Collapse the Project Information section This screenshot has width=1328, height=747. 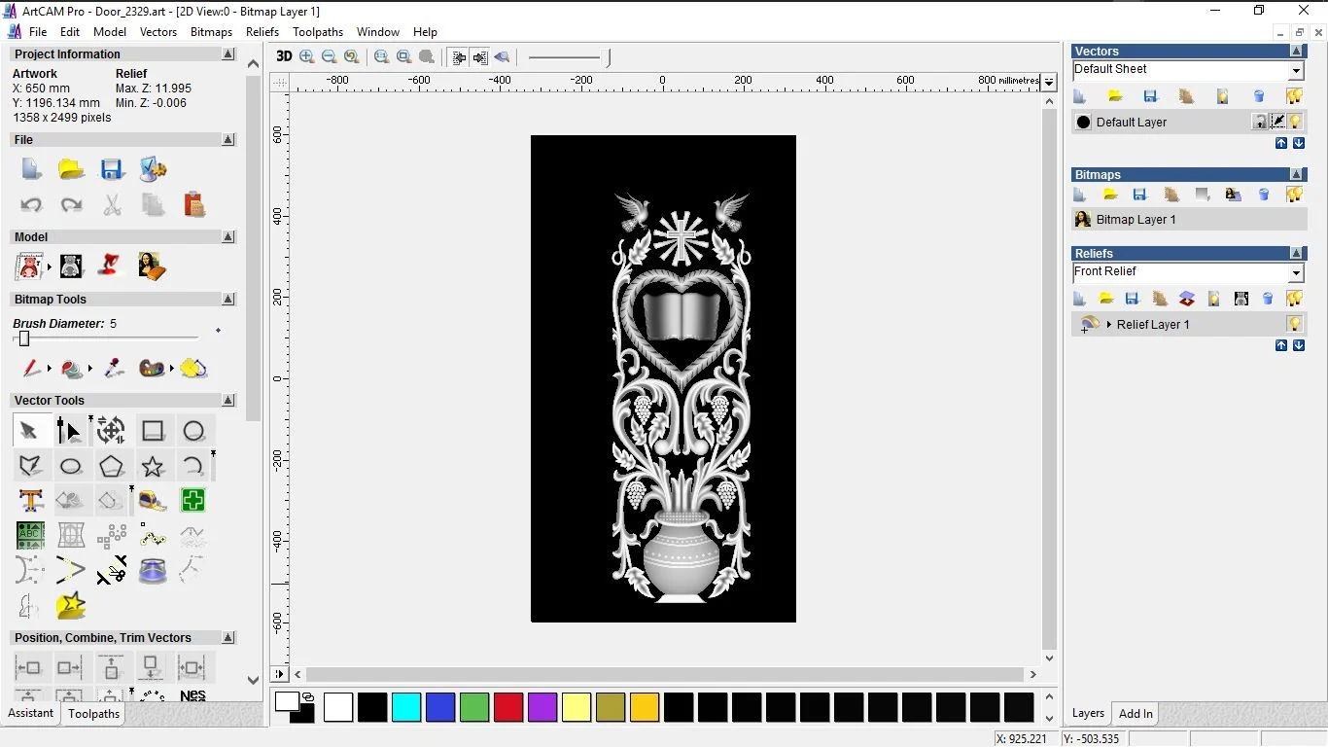pos(228,54)
